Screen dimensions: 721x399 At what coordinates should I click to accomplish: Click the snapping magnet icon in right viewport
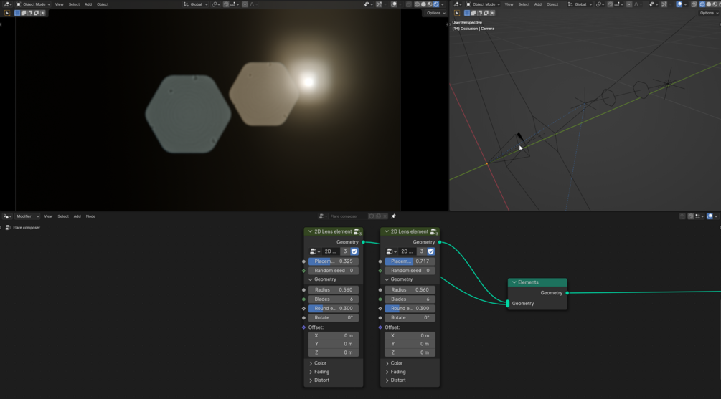click(x=611, y=4)
